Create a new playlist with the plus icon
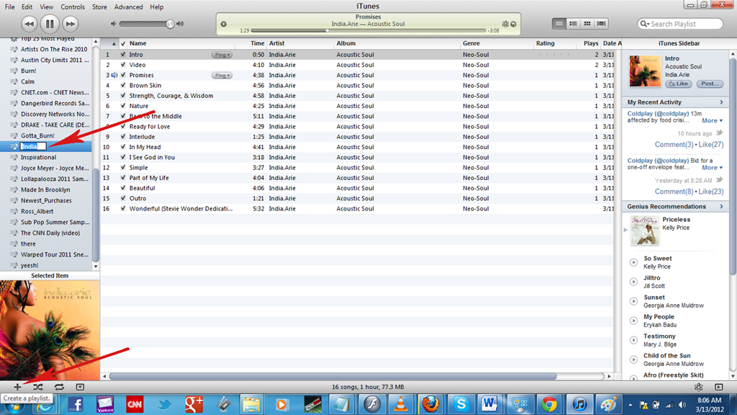 [17, 386]
